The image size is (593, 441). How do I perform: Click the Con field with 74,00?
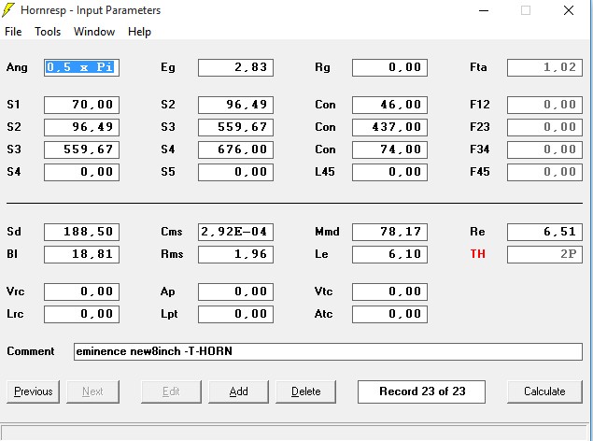(x=390, y=149)
